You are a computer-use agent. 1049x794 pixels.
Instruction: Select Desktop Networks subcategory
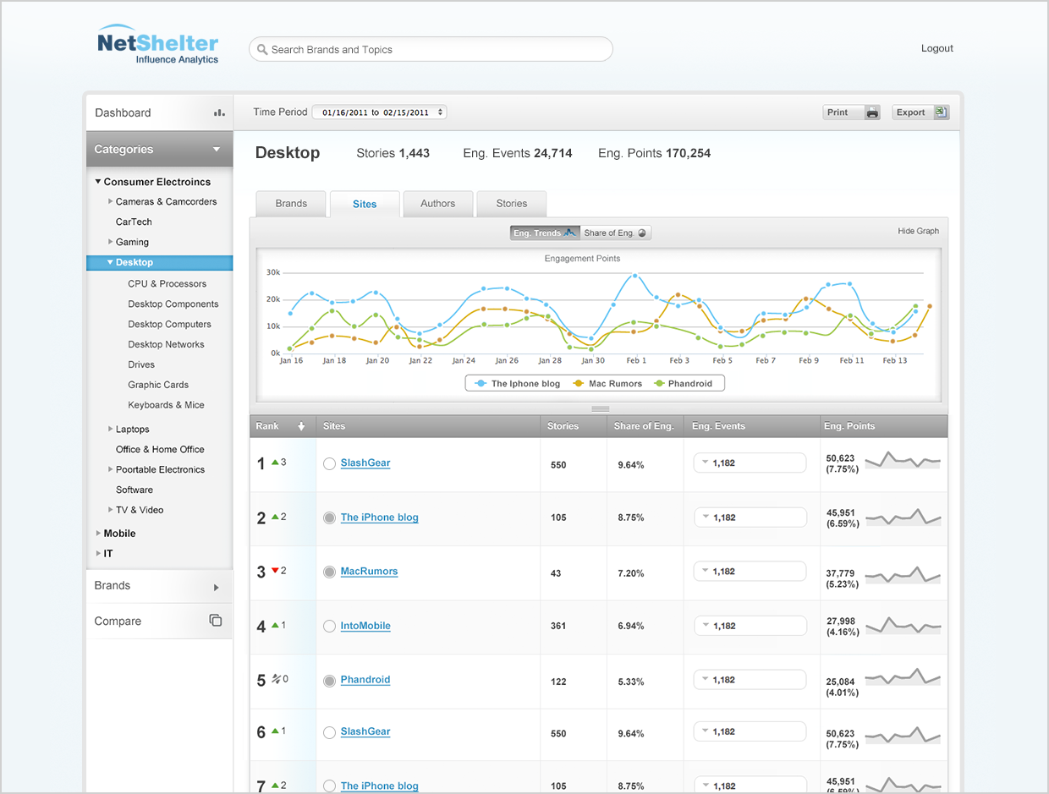166,344
